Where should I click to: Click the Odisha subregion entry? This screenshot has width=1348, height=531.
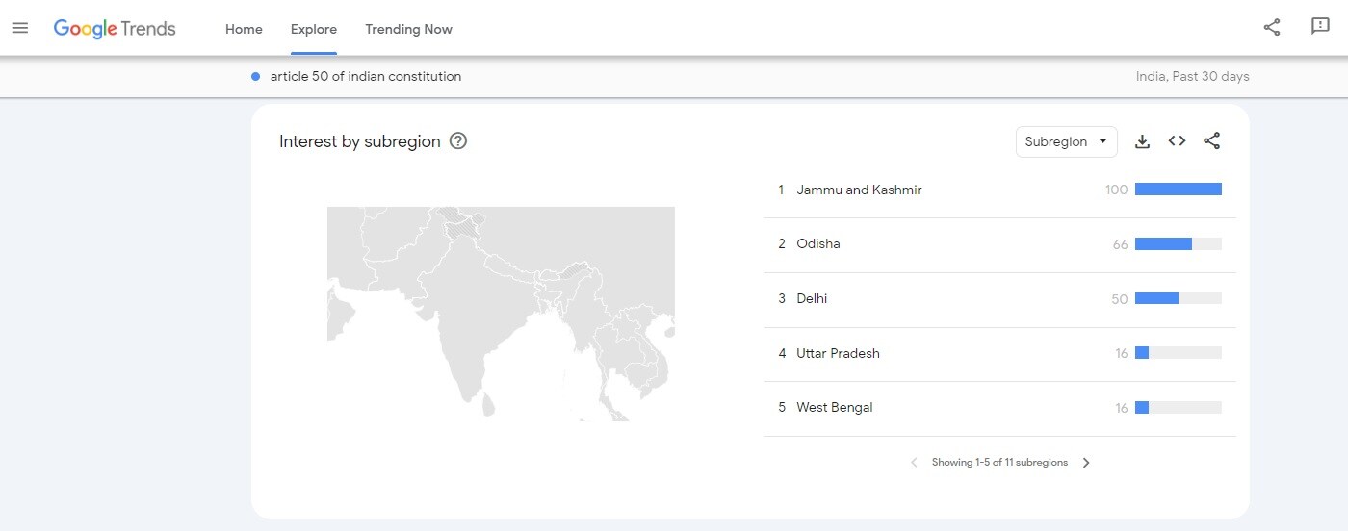(x=818, y=244)
